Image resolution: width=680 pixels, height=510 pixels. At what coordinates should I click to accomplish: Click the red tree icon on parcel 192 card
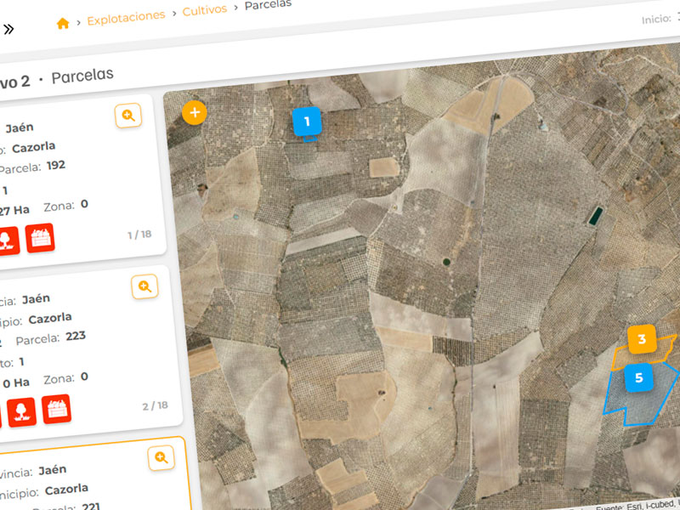point(7,239)
